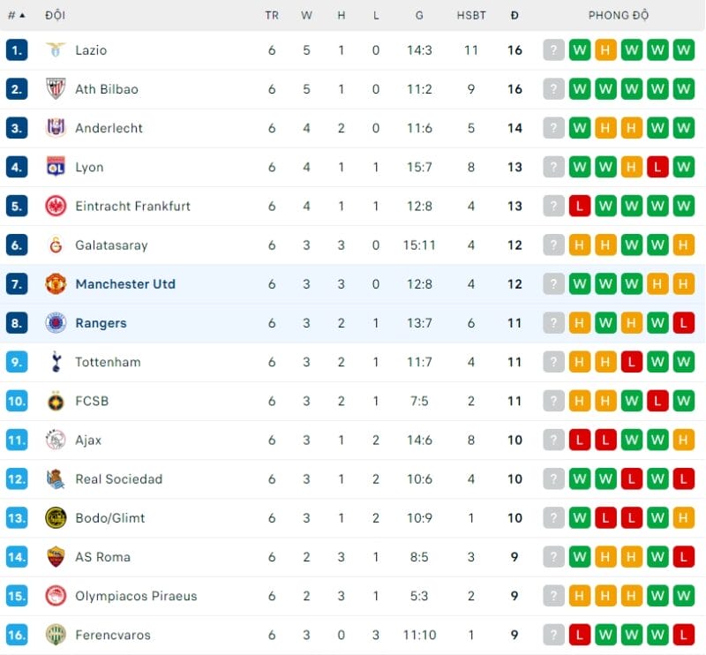Click Lyon's red L form badge
The image size is (706, 655).
(x=657, y=167)
